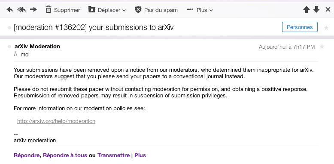Close the message with the X icon
The image size is (334, 164).
point(328,9)
